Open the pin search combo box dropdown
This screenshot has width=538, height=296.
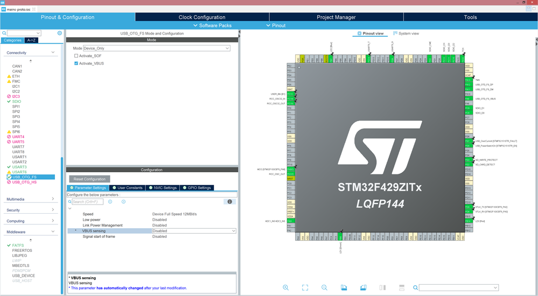point(495,287)
